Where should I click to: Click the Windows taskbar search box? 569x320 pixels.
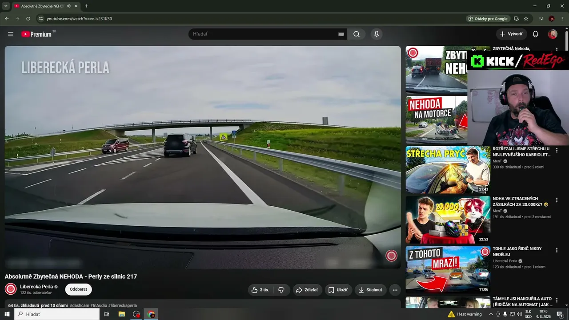(x=57, y=314)
